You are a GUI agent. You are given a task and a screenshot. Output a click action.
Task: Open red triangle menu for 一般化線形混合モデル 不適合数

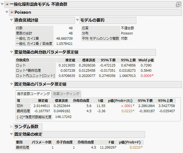7,4
